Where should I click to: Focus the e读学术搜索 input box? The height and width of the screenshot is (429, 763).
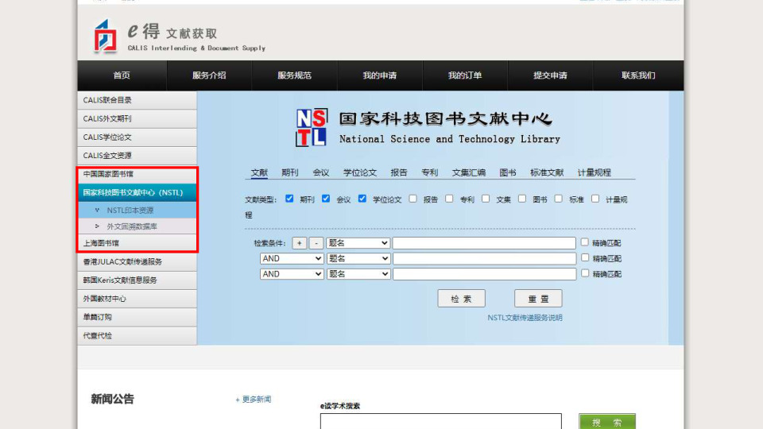point(441,421)
